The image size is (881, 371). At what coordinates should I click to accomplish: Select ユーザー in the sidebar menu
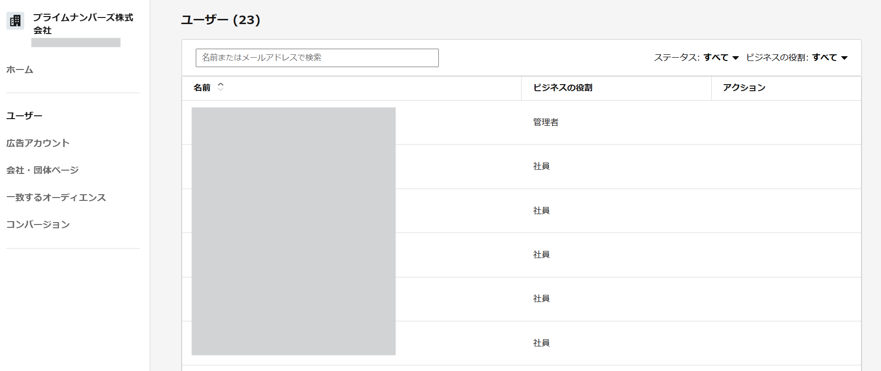point(24,116)
